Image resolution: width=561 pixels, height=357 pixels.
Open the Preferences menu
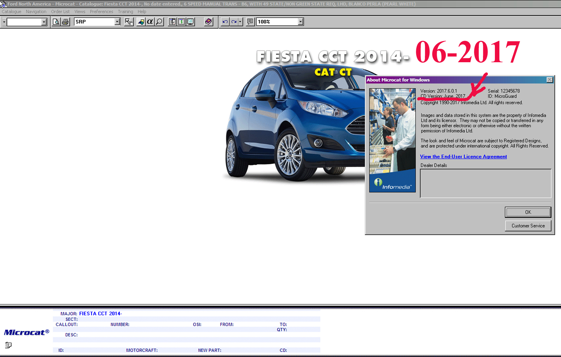coord(101,12)
